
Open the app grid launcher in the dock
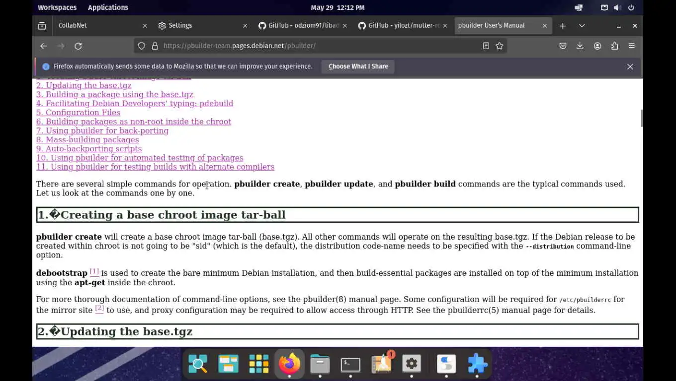[258, 364]
